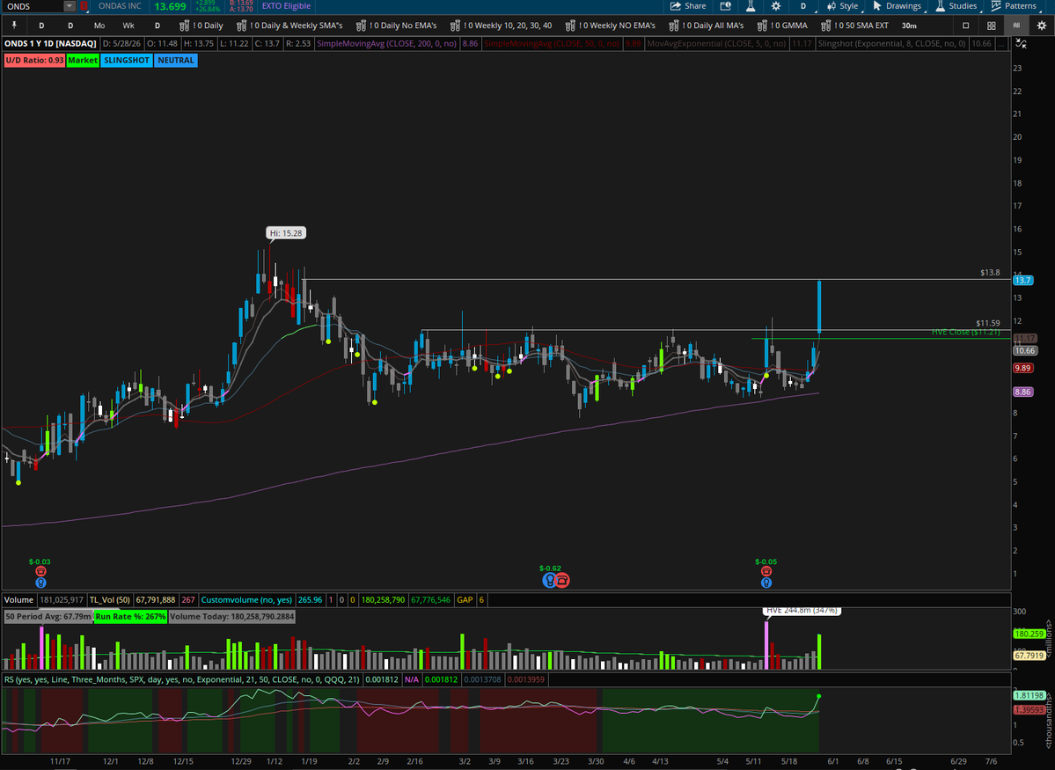The height and width of the screenshot is (770, 1055).
Task: Load the '! 0 50 SMA EXT' study set
Action: pos(854,26)
